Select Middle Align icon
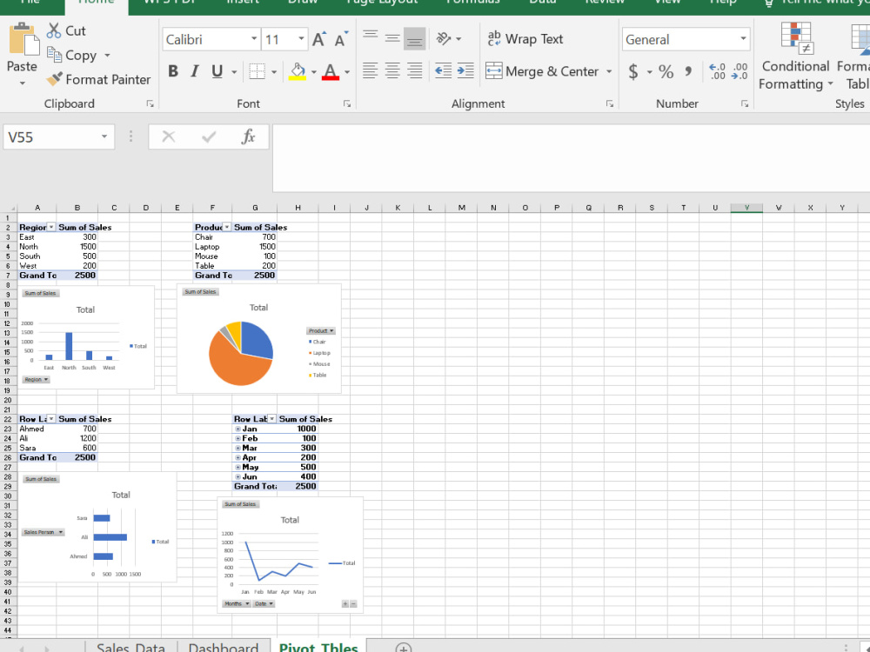 pos(392,37)
